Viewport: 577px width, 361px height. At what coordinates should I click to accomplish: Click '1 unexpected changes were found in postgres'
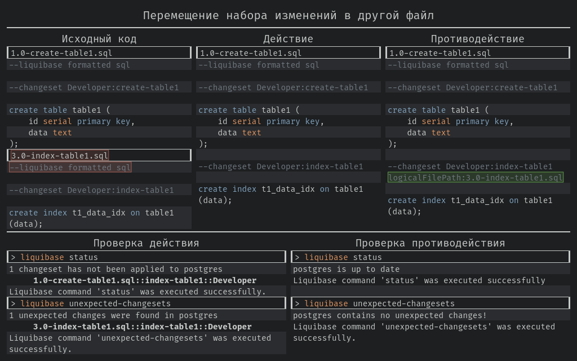click(x=113, y=315)
